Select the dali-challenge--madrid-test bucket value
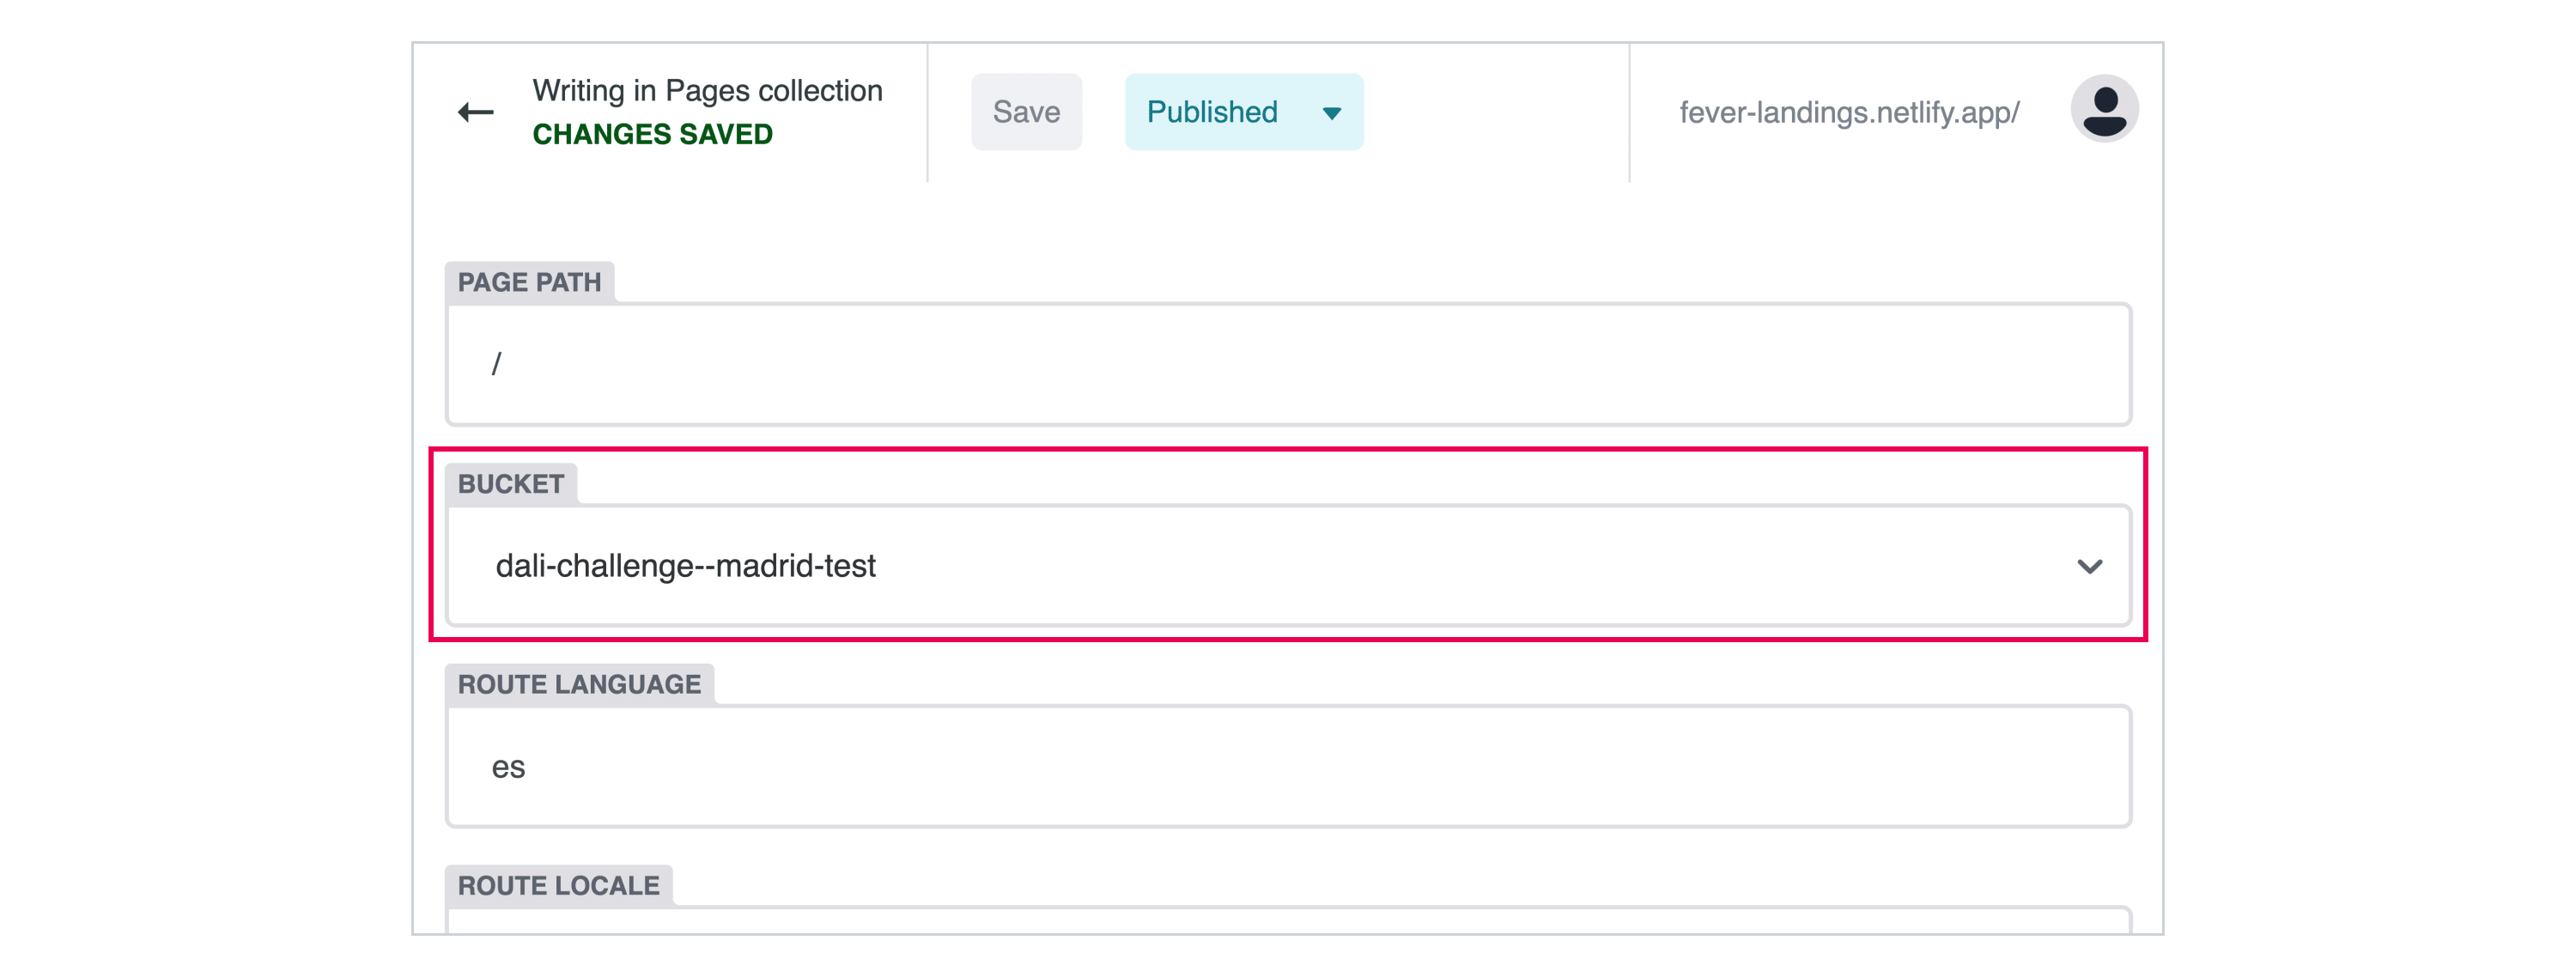 pyautogui.click(x=686, y=566)
